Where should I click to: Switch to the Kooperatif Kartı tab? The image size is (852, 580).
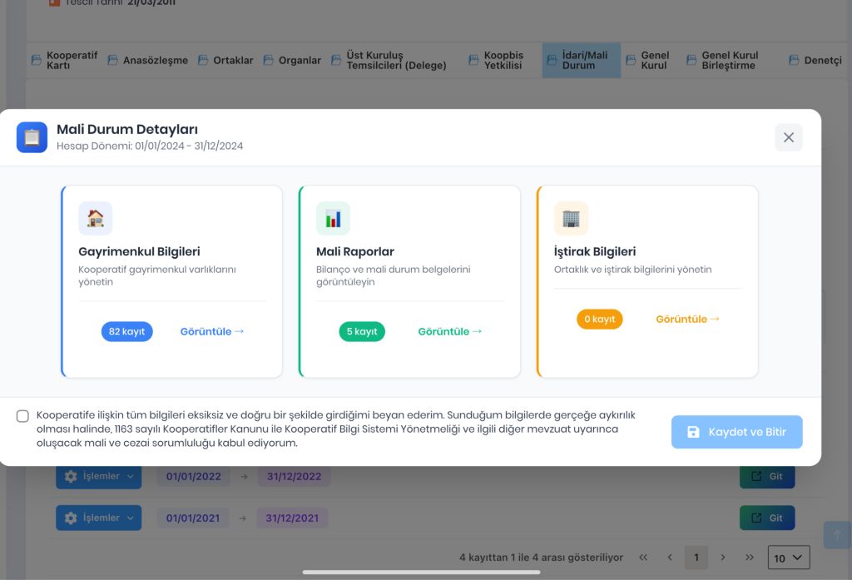65,61
